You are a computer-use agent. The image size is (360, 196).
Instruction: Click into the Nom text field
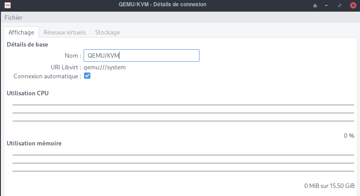click(x=141, y=55)
